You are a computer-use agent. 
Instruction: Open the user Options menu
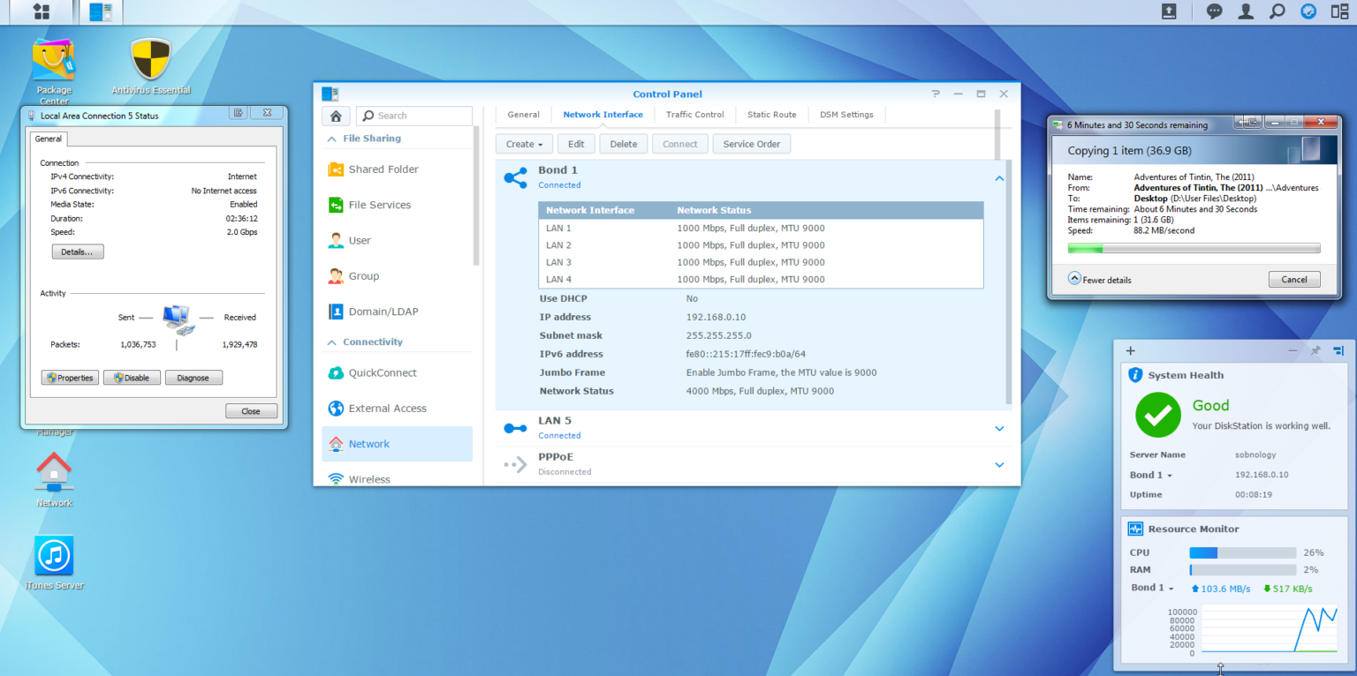1247,11
